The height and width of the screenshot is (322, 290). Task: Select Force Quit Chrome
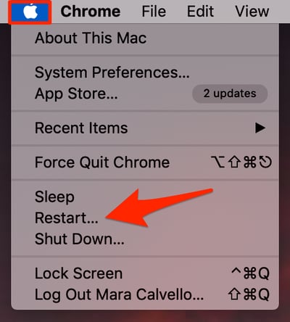click(x=145, y=162)
